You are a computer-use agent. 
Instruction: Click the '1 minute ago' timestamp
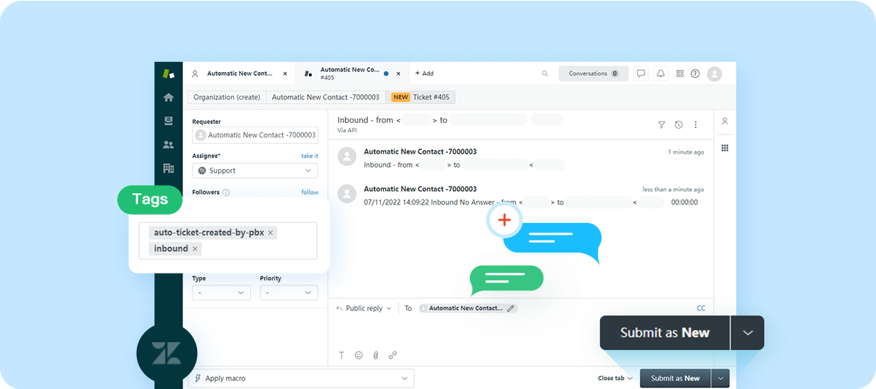(686, 152)
